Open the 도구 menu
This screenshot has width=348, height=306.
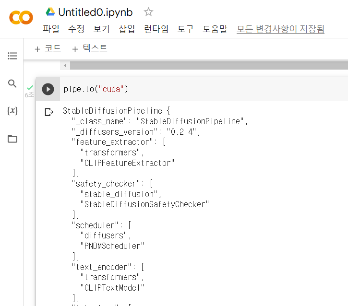click(x=186, y=29)
